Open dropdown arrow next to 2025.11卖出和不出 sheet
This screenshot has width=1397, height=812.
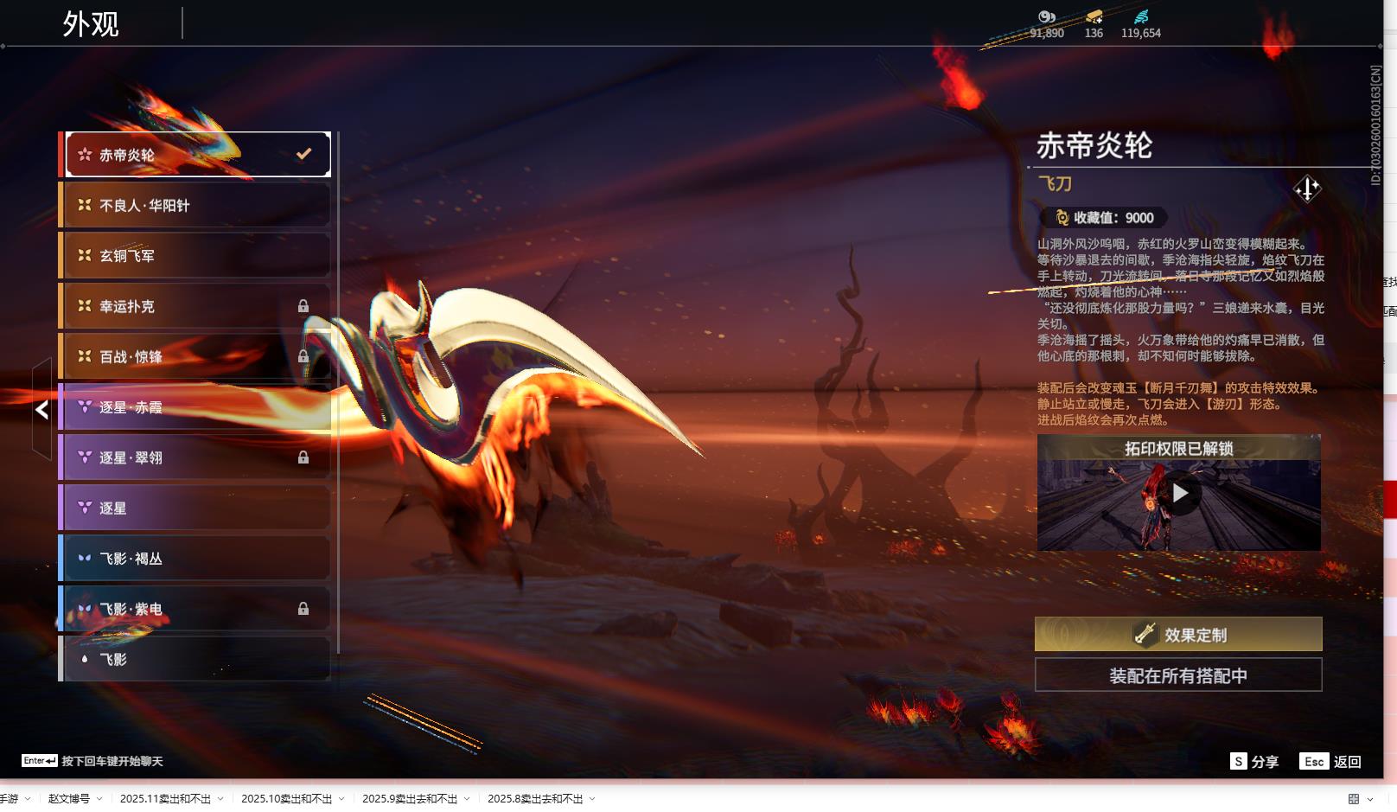[x=220, y=799]
